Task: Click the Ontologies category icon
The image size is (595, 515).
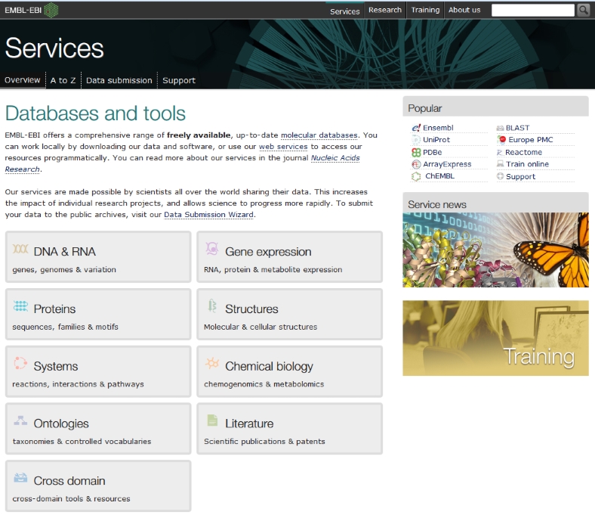Action: coord(20,421)
